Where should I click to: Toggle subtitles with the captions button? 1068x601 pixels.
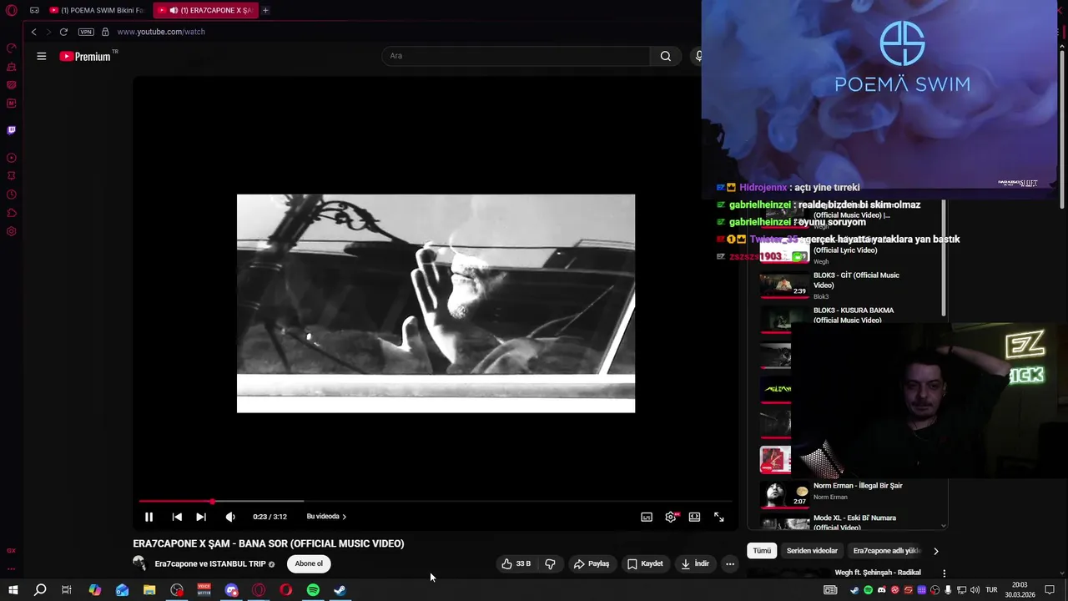[647, 517]
